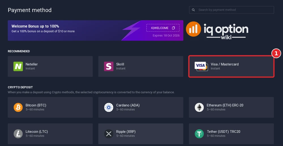The width and height of the screenshot is (283, 146).
Task: Focus the Search by payment method field
Action: [x=231, y=10]
